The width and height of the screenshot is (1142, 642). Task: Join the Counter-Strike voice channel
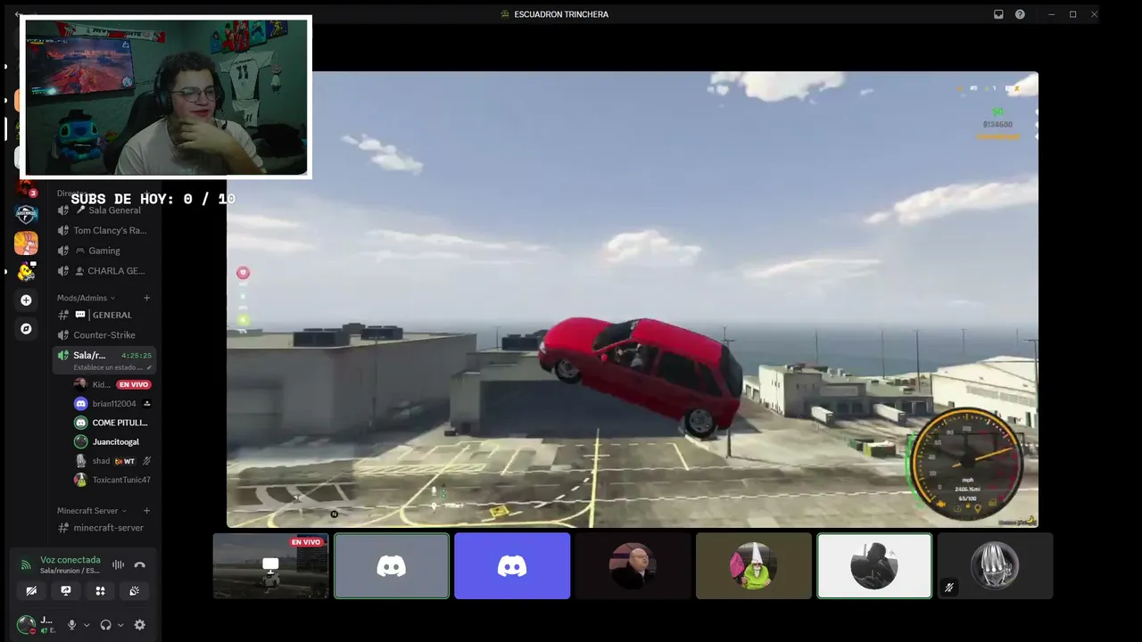click(x=104, y=335)
